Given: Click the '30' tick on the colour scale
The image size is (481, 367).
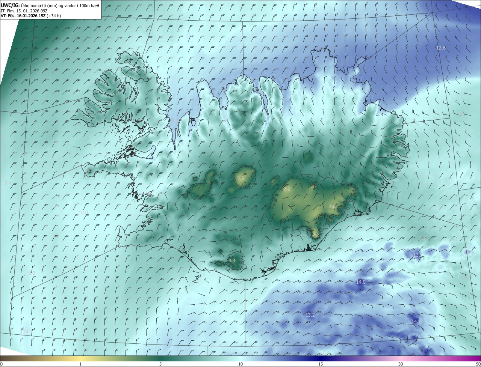Looking at the screenshot, I should click(401, 364).
